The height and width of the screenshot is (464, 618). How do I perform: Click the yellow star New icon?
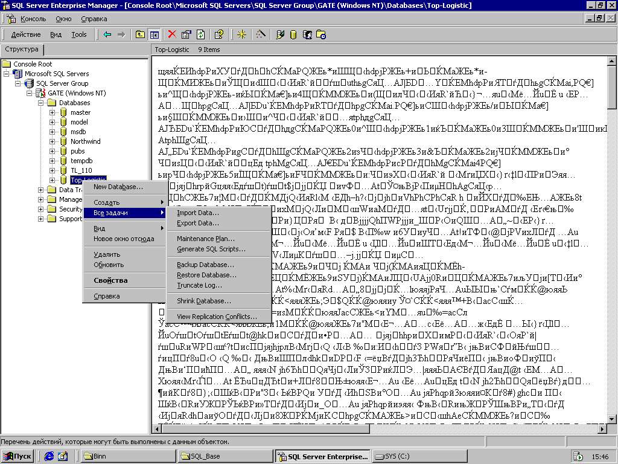coord(241,34)
